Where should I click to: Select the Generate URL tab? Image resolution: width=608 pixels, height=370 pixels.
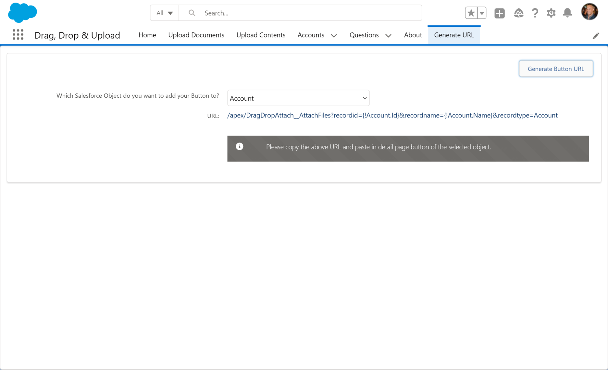coord(454,35)
